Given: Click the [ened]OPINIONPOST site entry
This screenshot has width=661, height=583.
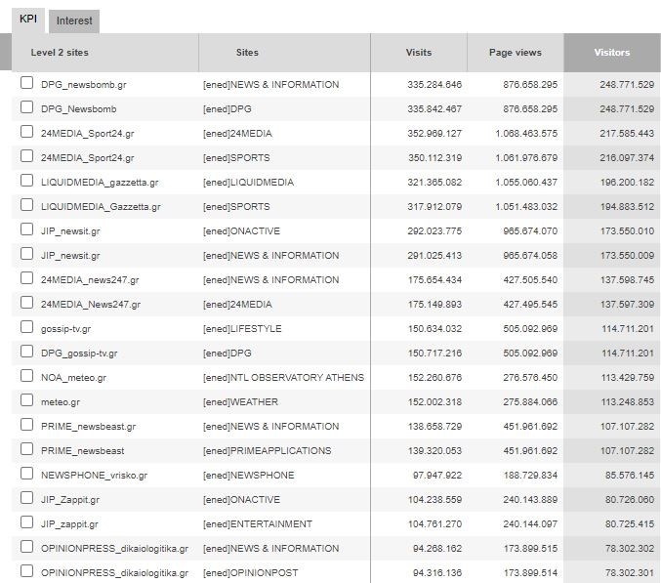Looking at the screenshot, I should click(250, 573).
